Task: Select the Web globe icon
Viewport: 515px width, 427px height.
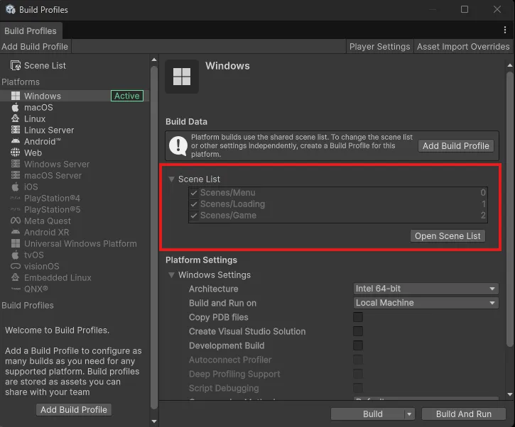Action: click(x=16, y=152)
